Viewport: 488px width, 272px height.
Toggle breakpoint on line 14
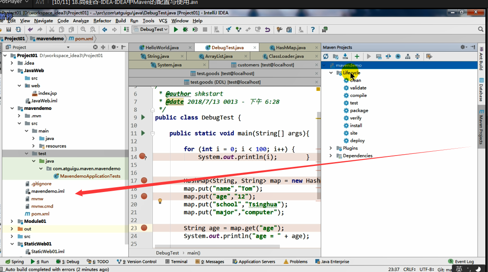[142, 156]
